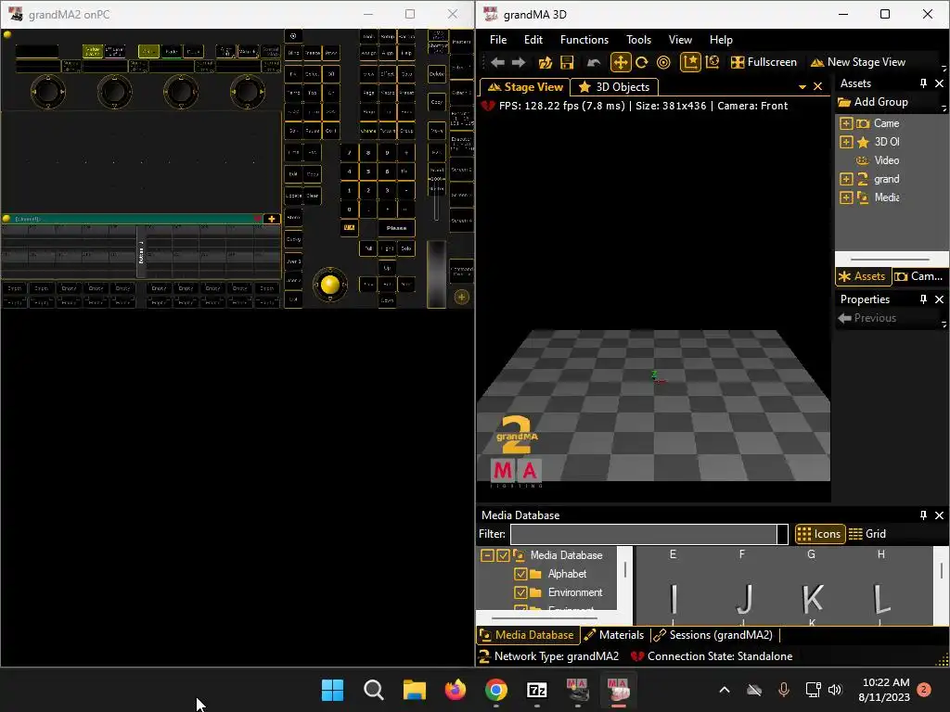The width and height of the screenshot is (950, 712).
Task: Click the open/load folder icon in toolbar
Action: click(545, 62)
